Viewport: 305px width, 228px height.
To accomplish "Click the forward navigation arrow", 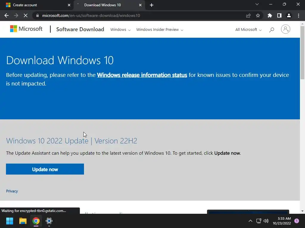I will tap(16, 15).
